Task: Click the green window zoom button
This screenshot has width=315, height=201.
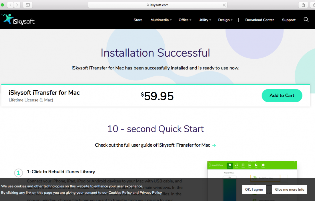Action: (x=2, y=5)
